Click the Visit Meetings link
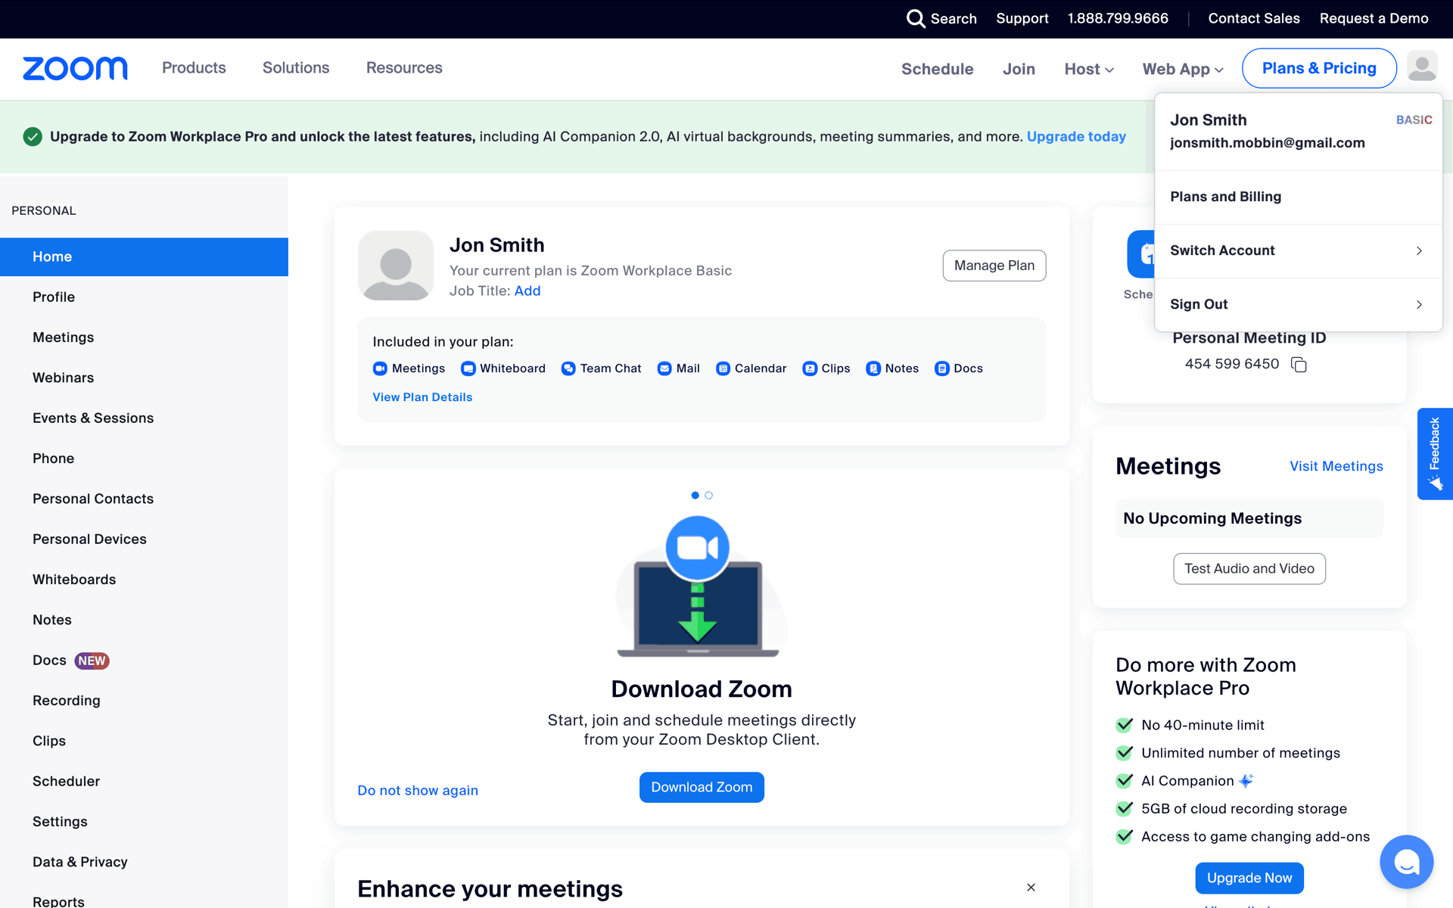 point(1336,466)
